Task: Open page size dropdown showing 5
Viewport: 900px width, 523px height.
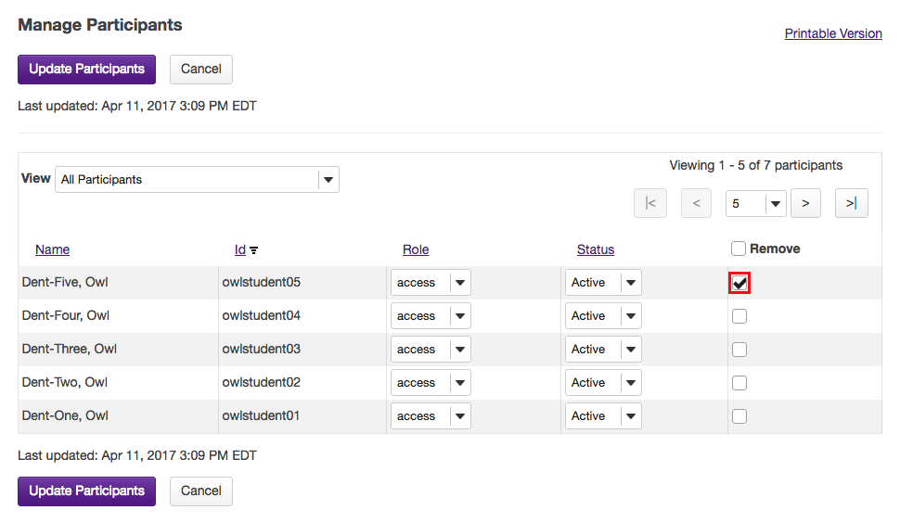Action: click(755, 203)
